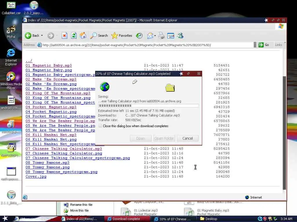The width and height of the screenshot is (297, 222).
Task: Stop page loading with the red X icon
Action: click(x=64, y=36)
